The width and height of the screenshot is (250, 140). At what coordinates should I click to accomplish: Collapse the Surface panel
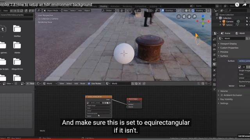click(x=224, y=56)
